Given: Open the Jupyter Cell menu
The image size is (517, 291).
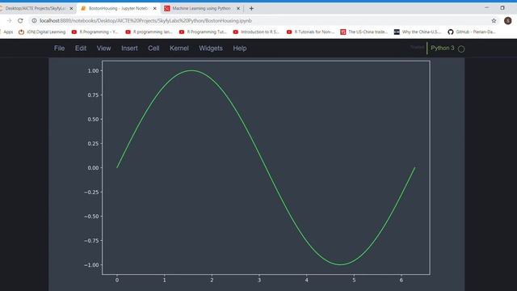Looking at the screenshot, I should click(153, 48).
